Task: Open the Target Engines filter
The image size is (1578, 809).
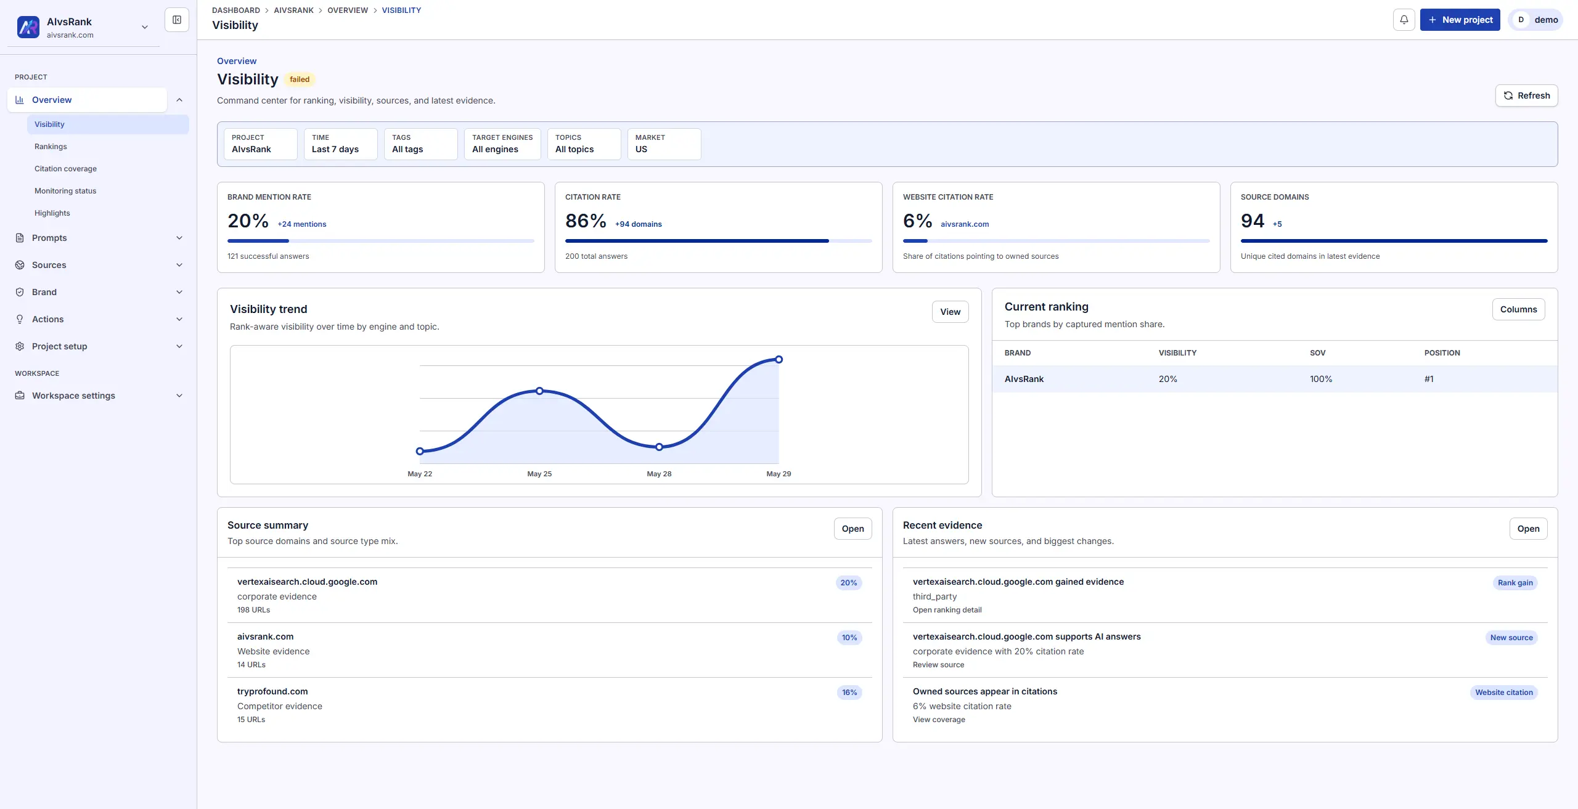Action: (x=502, y=144)
